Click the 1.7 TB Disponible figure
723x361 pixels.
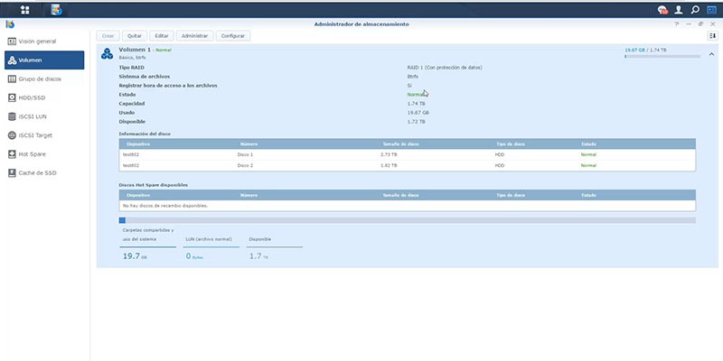click(x=258, y=256)
